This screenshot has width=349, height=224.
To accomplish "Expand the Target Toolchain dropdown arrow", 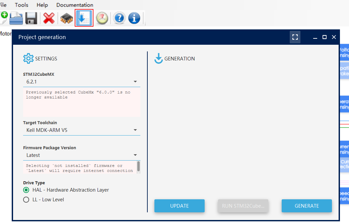I will click(x=135, y=130).
